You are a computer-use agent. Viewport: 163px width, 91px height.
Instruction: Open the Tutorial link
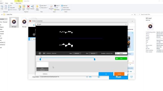pyautogui.click(x=45, y=74)
